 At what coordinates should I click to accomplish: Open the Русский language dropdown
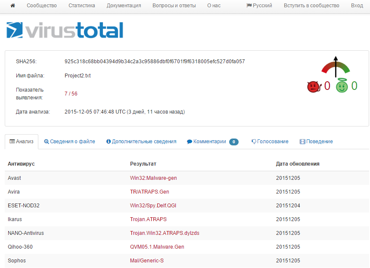click(x=259, y=6)
